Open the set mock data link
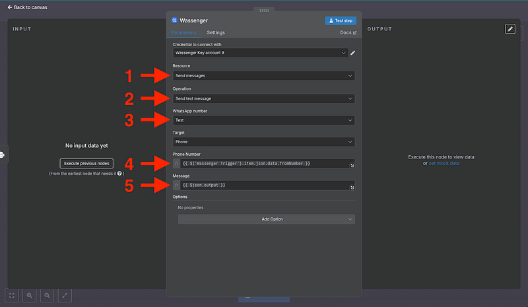This screenshot has width=528, height=307. (444, 163)
